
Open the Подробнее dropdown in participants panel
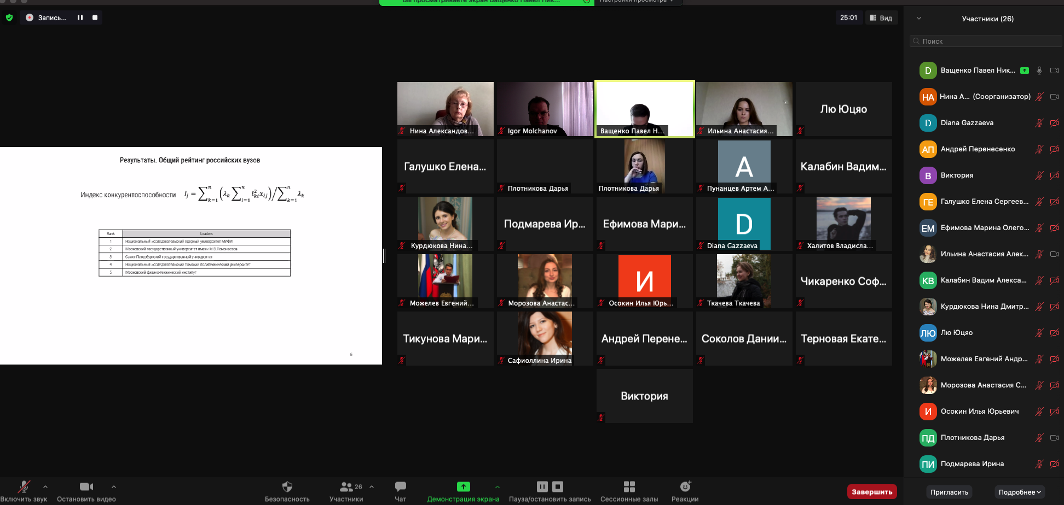pyautogui.click(x=1020, y=492)
